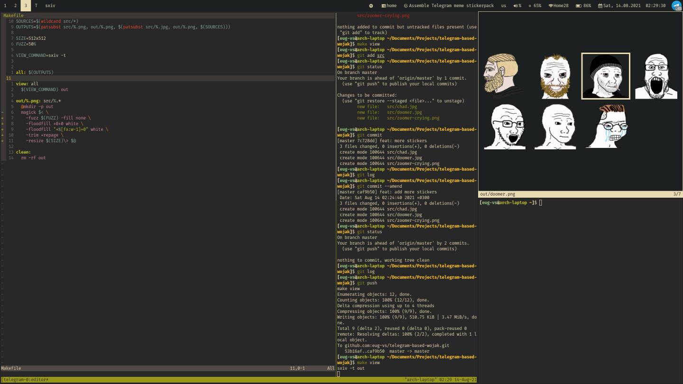The height and width of the screenshot is (384, 683).
Task: Click the WiFi icon for network Home28
Action: point(550,6)
